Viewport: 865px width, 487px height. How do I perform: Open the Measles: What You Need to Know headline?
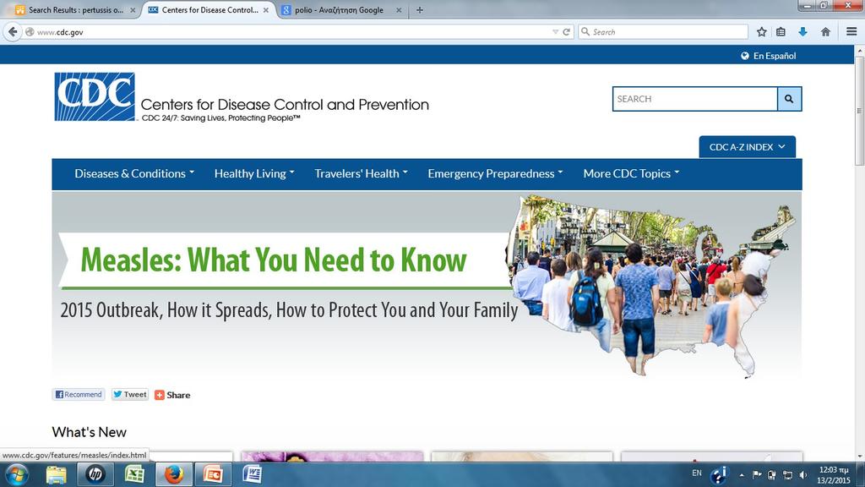pyautogui.click(x=274, y=260)
